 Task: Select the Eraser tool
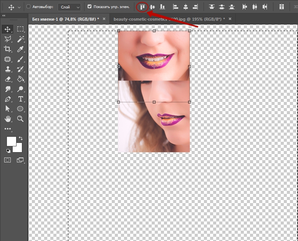pos(7,79)
